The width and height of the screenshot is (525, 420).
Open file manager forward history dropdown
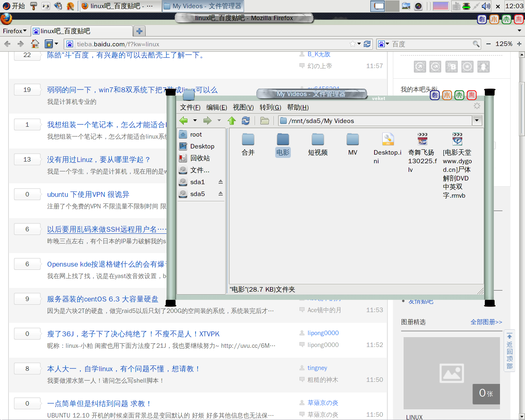pyautogui.click(x=219, y=121)
